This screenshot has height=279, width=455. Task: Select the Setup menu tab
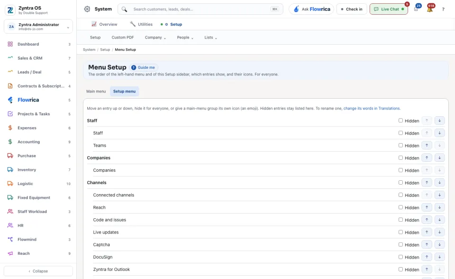124,91
